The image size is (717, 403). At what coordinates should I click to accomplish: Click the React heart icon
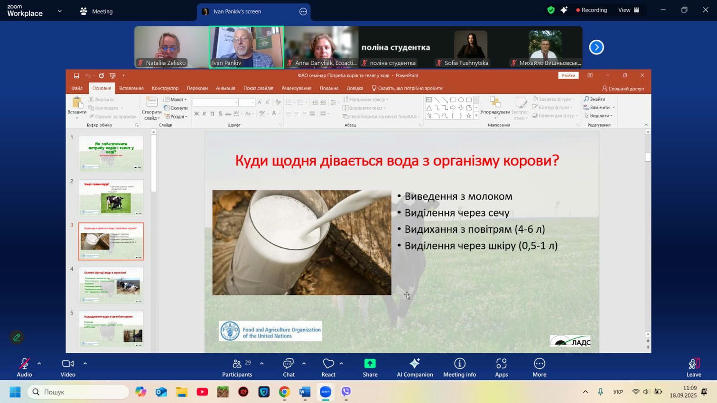pos(328,364)
